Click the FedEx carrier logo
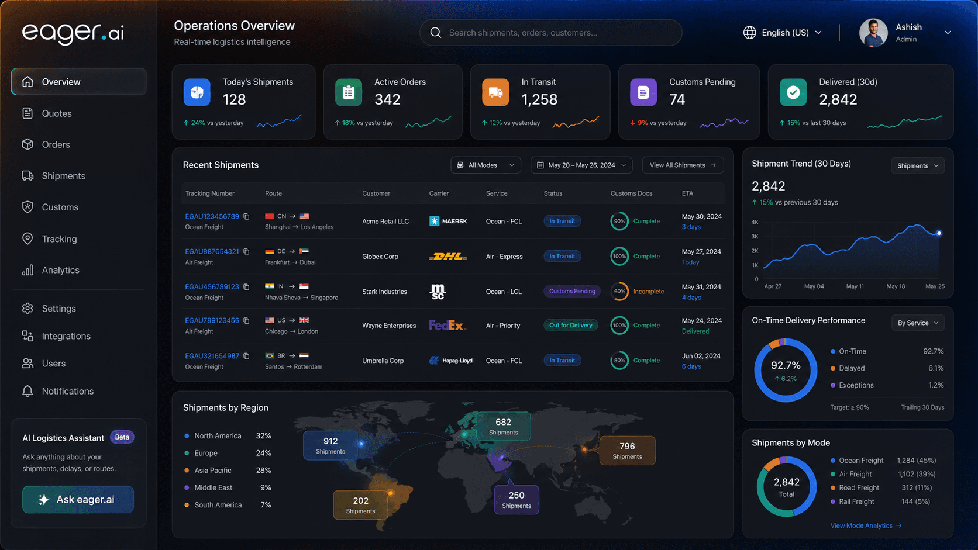 [x=447, y=325]
